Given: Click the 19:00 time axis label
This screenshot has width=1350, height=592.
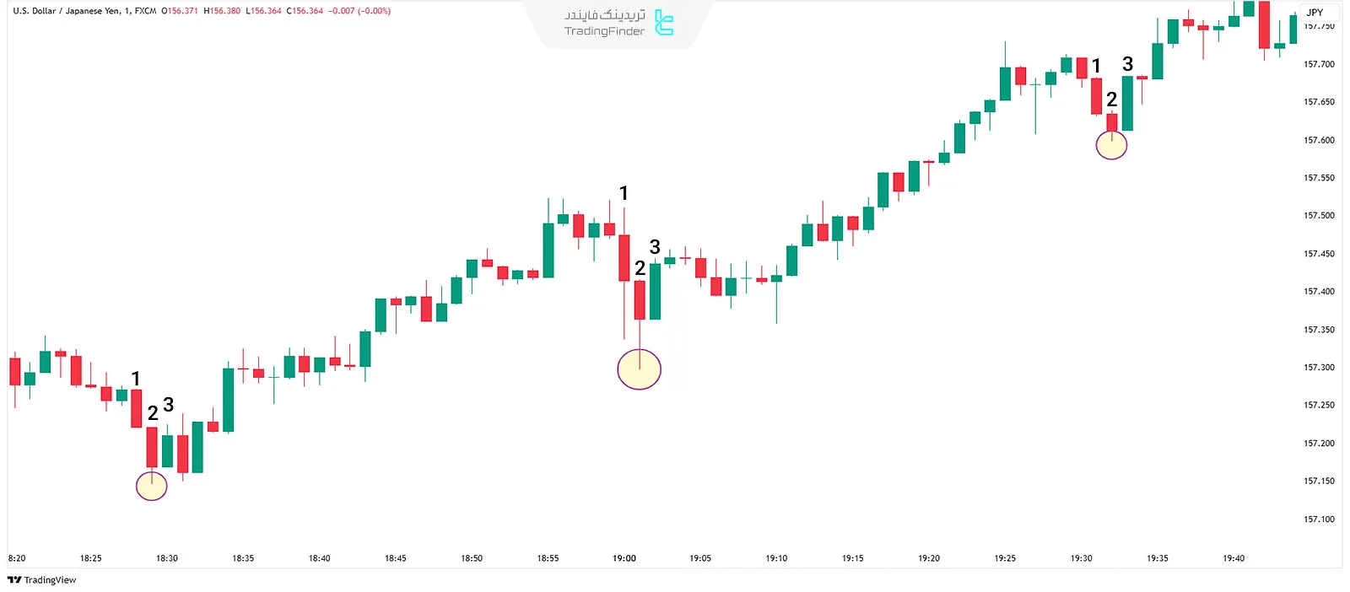Looking at the screenshot, I should tap(624, 558).
